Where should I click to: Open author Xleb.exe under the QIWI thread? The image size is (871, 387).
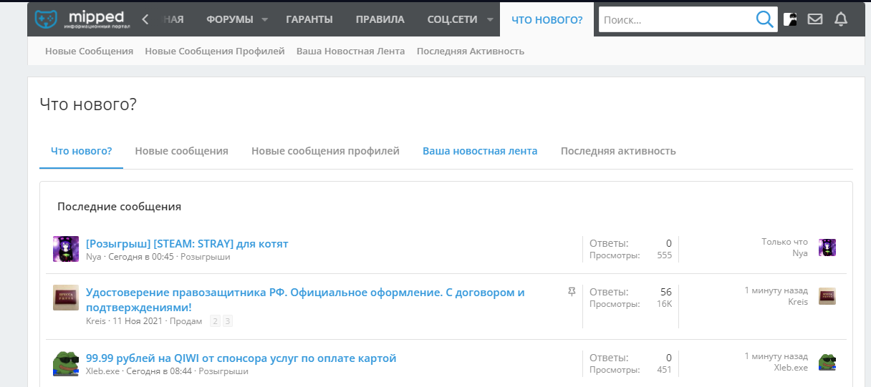(103, 371)
